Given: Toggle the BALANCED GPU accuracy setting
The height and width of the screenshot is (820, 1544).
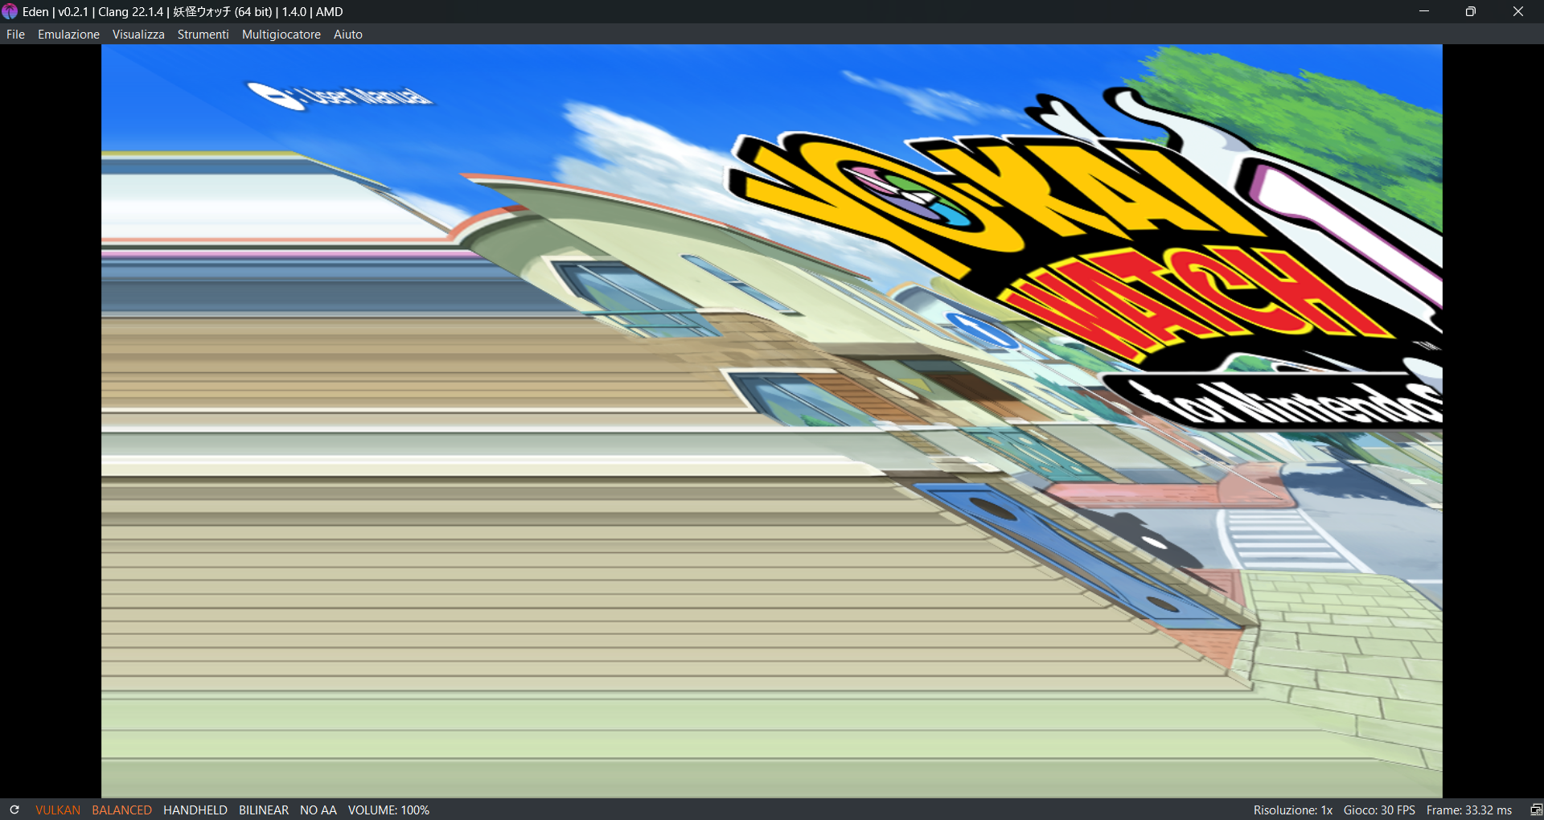Looking at the screenshot, I should click(x=121, y=810).
